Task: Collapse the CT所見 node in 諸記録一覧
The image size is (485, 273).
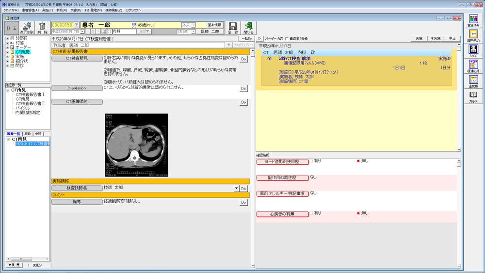Action: coord(8,90)
